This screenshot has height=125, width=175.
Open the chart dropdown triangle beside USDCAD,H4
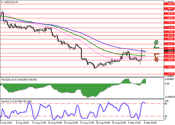(2, 2)
